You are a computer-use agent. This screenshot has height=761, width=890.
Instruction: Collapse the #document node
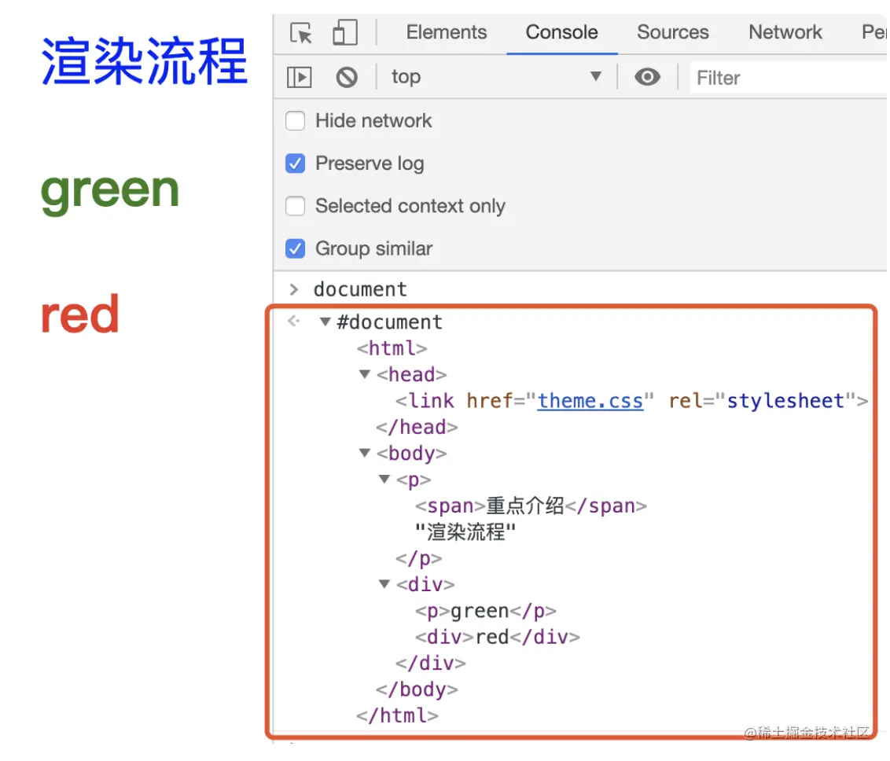tap(325, 322)
